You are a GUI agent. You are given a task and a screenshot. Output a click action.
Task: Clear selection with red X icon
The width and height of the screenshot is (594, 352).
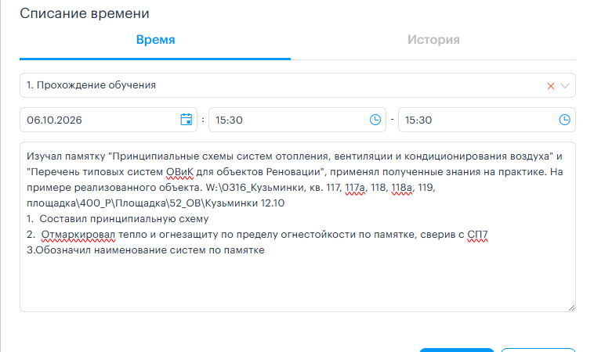pyautogui.click(x=551, y=86)
